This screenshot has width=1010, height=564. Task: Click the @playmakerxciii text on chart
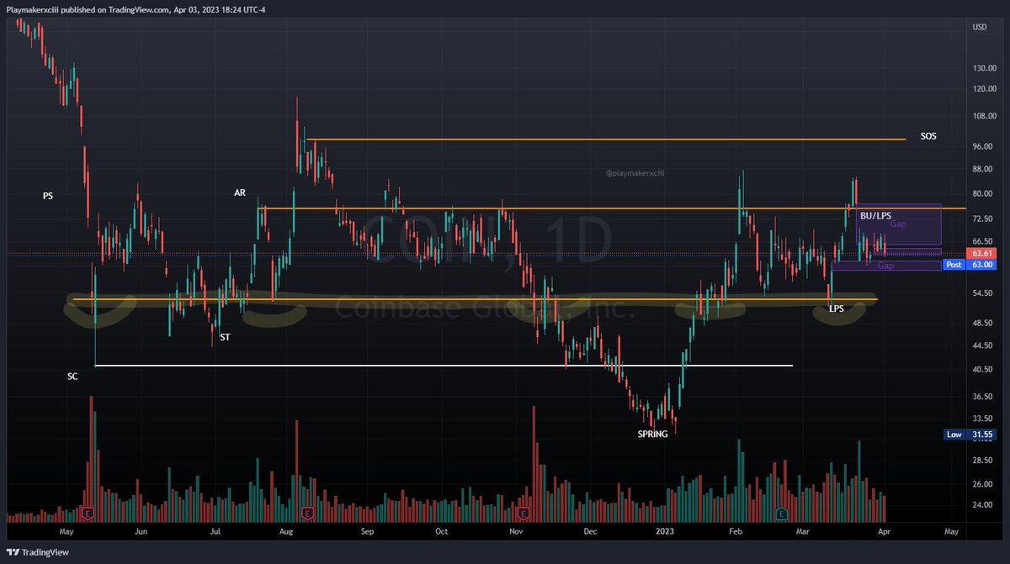coord(635,174)
